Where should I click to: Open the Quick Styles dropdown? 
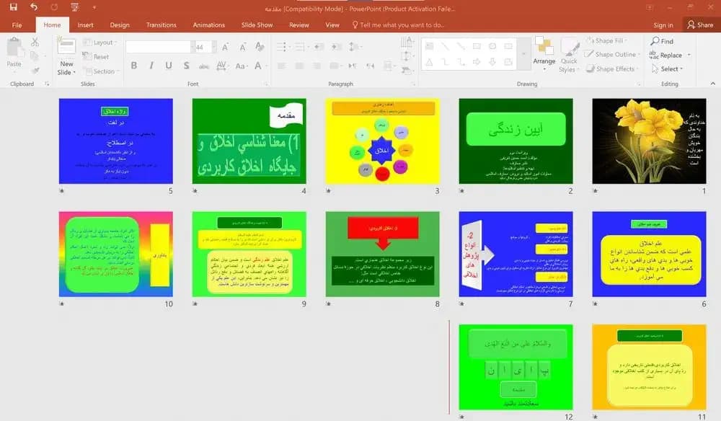tap(570, 55)
